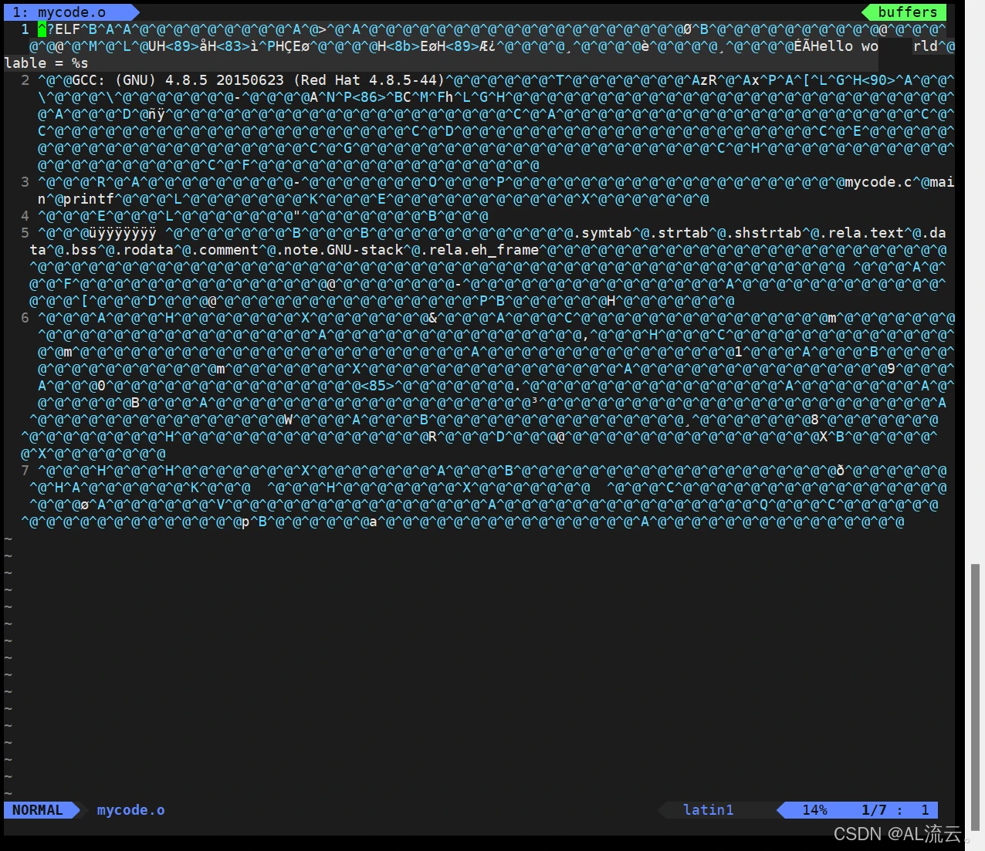
Task: Click the 'mycode.c' string in line 3
Action: point(878,182)
